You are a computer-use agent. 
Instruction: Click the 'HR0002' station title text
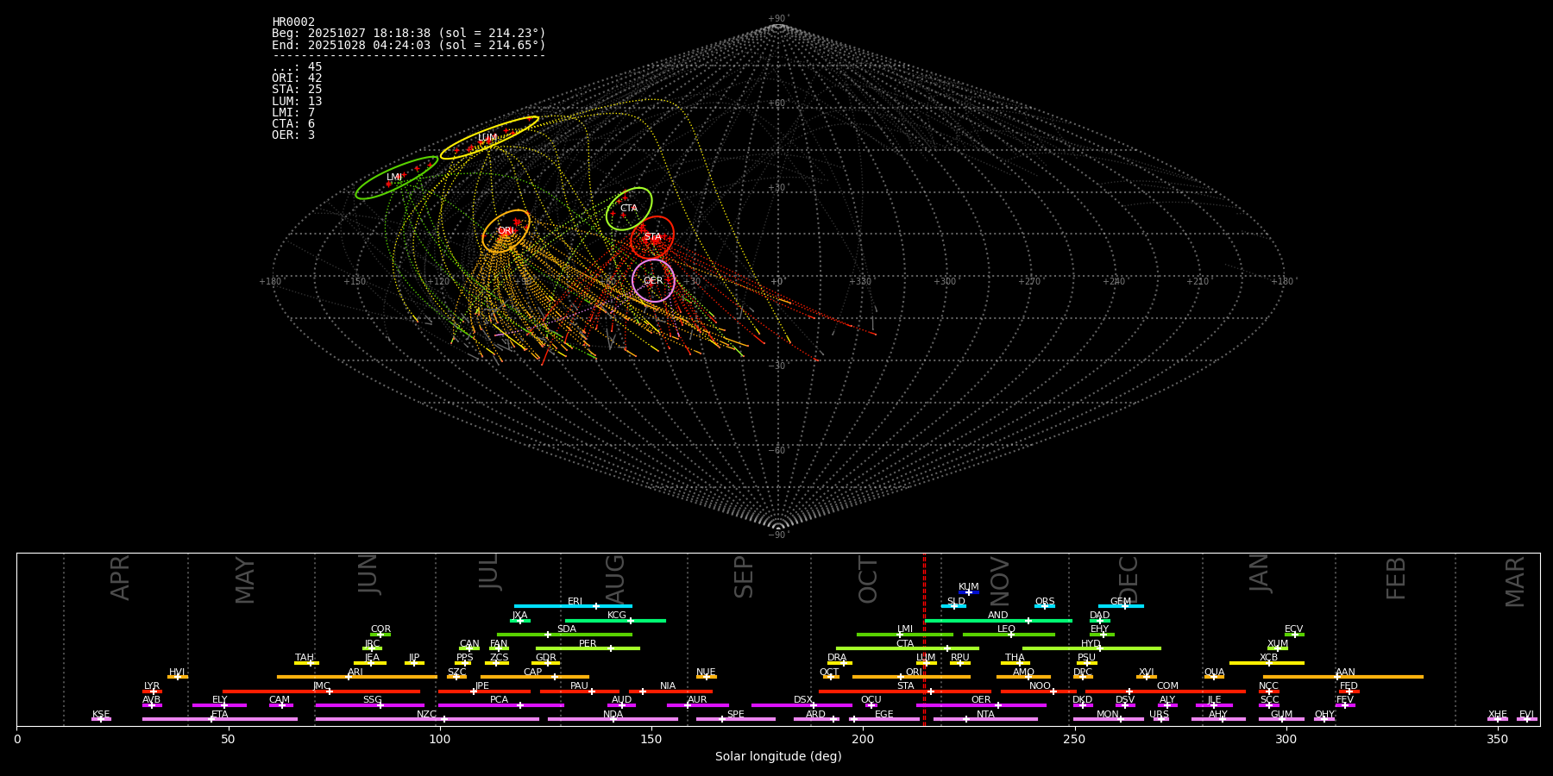293,22
